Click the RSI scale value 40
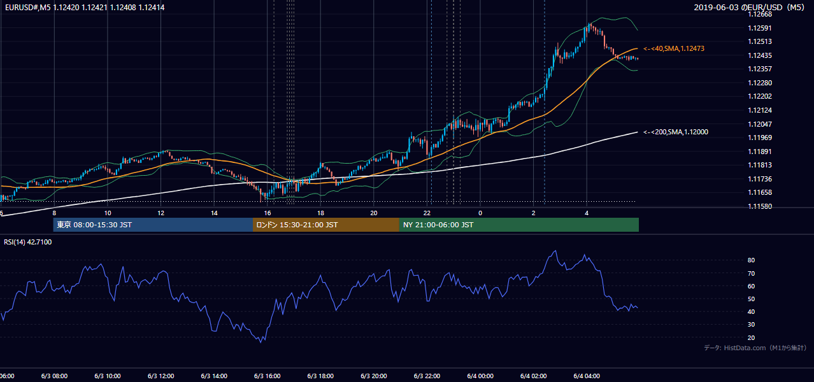The image size is (814, 382). (752, 311)
